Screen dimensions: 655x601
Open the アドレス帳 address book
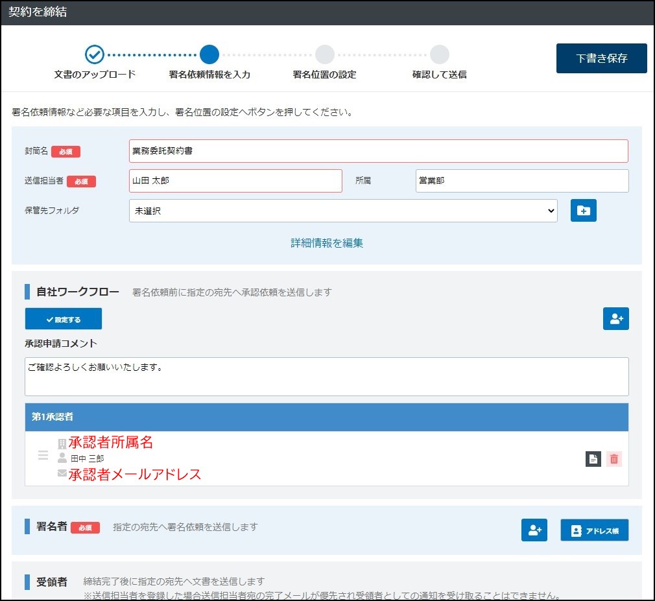[x=594, y=530]
